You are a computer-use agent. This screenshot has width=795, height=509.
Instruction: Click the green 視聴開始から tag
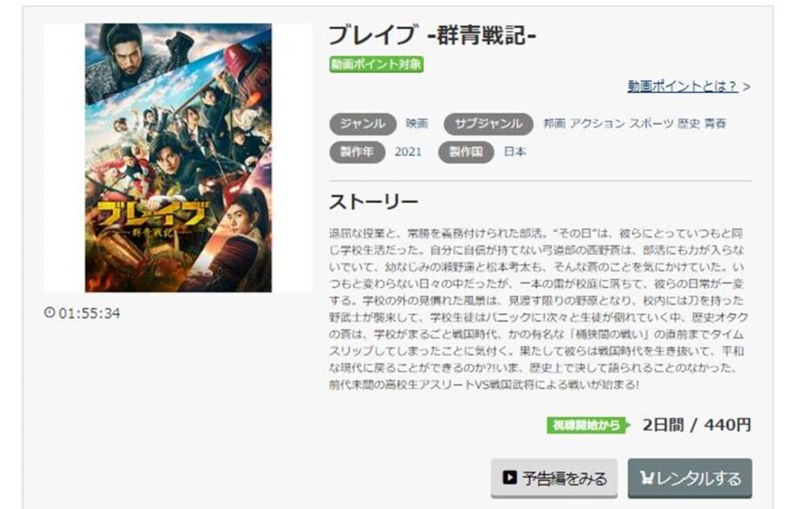pos(588,425)
